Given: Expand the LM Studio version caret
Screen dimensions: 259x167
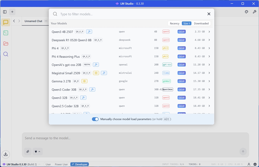Looking at the screenshot, I should 39,164.
